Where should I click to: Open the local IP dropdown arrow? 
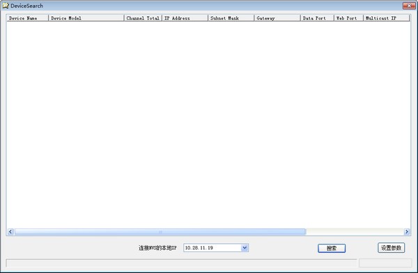(x=245, y=248)
